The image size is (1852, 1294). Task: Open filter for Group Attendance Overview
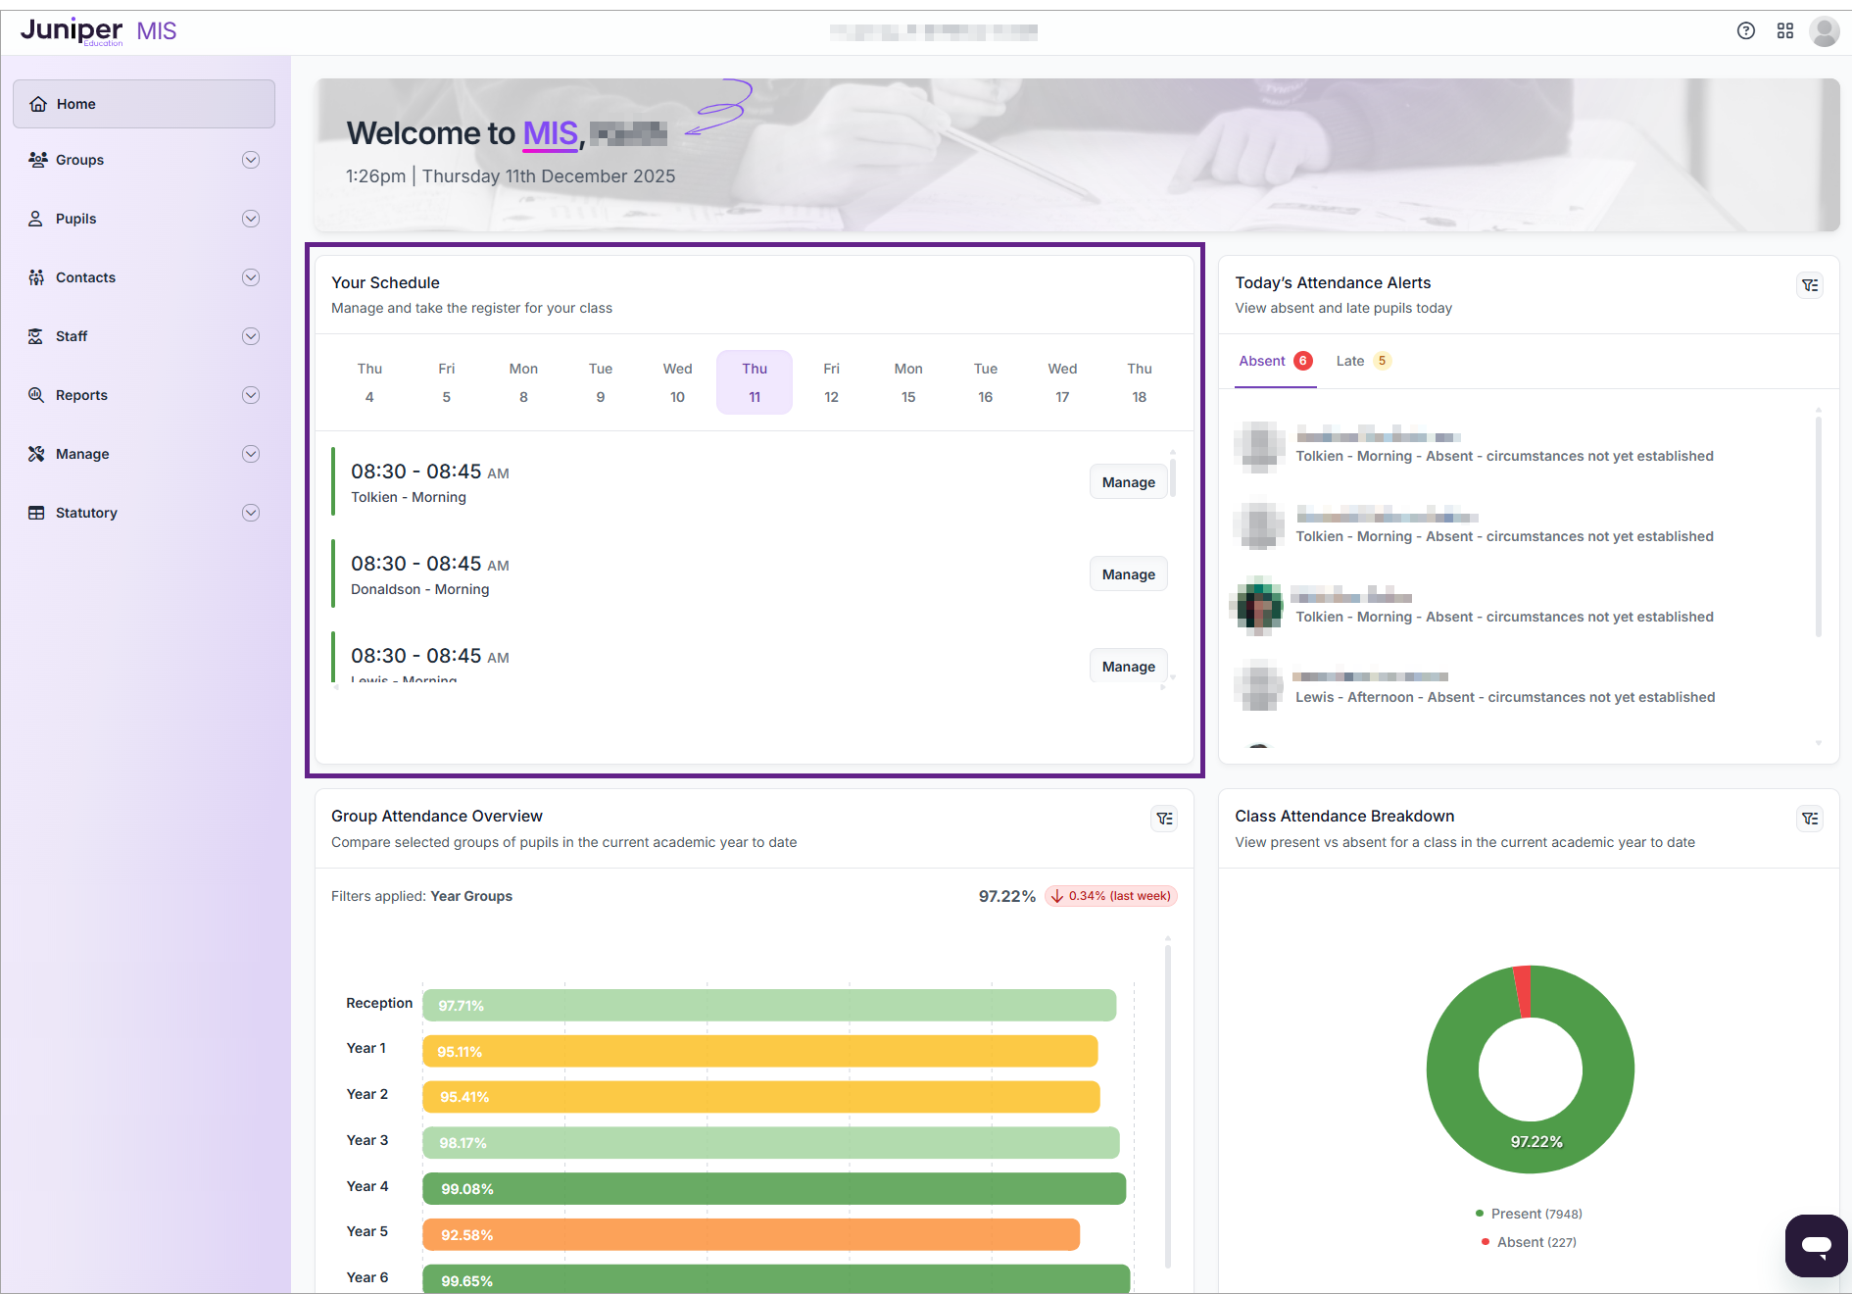[1164, 819]
